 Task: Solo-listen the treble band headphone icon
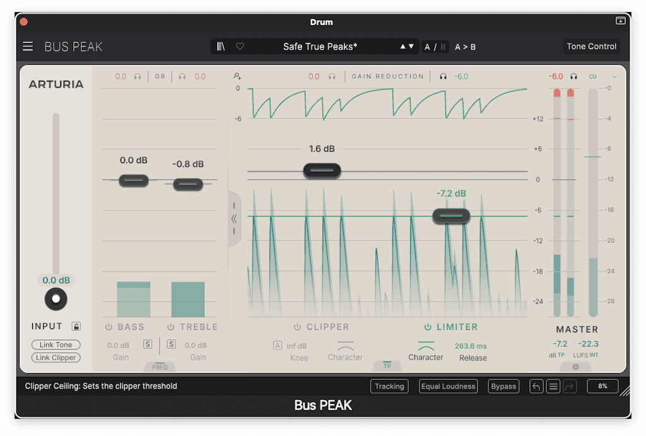(x=182, y=76)
